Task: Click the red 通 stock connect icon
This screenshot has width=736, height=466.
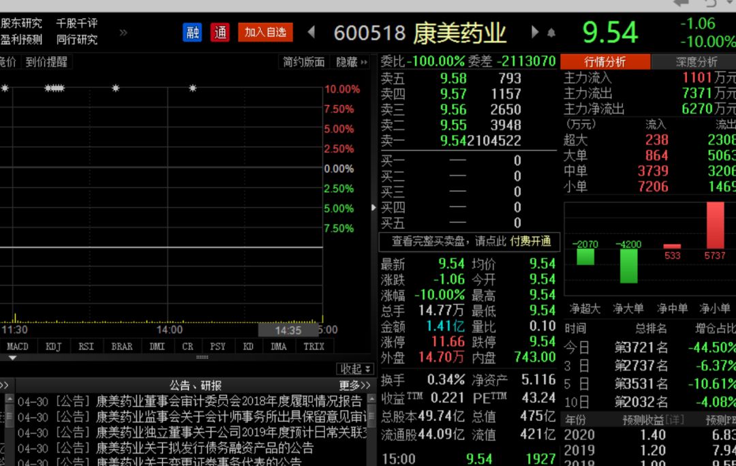Action: point(219,33)
